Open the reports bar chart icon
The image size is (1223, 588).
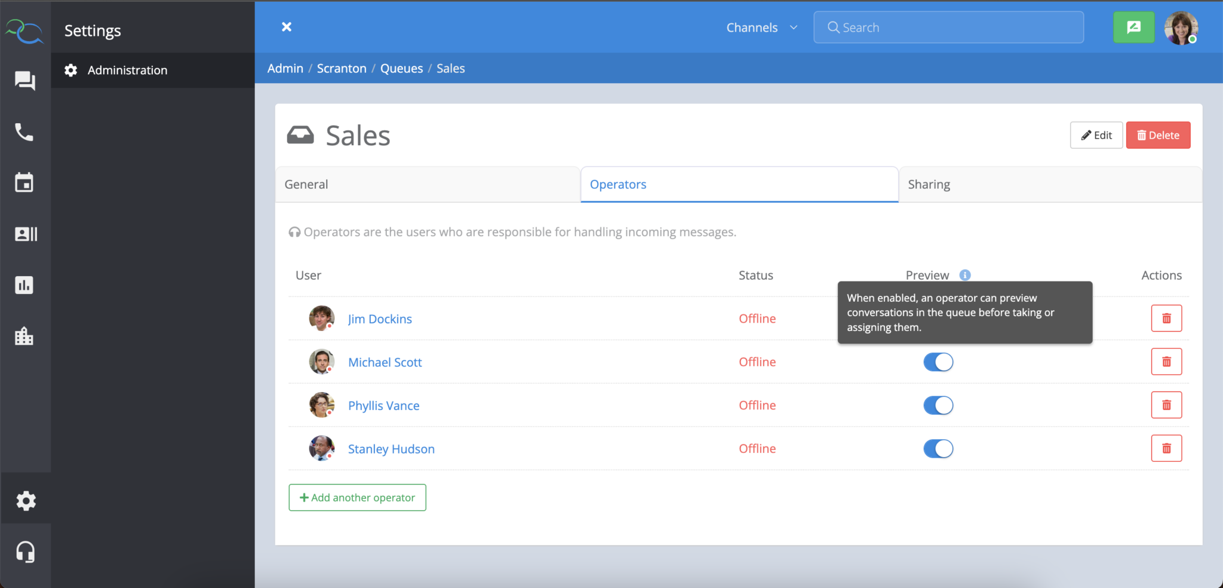coord(24,285)
